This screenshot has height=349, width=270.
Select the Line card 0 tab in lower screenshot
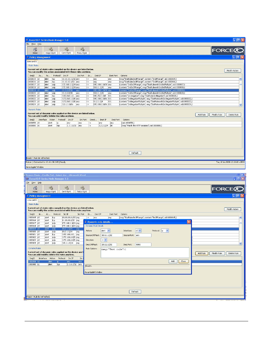click(32, 200)
